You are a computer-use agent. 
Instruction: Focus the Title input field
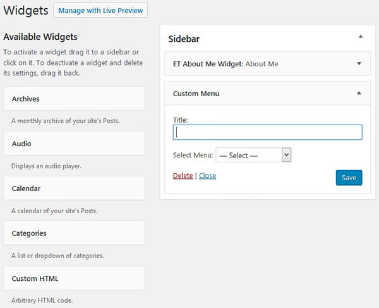point(268,132)
